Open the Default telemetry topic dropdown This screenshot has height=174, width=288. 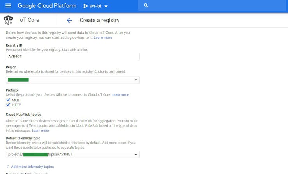(x=72, y=155)
